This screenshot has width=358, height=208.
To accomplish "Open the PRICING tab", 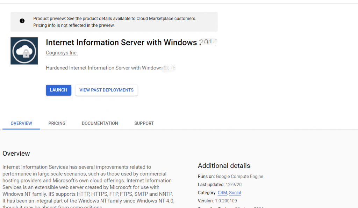I will click(57, 123).
